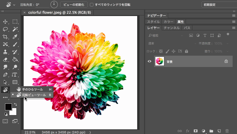Switch to the チャンネル tab
The width and height of the screenshot is (237, 134).
[171, 28]
